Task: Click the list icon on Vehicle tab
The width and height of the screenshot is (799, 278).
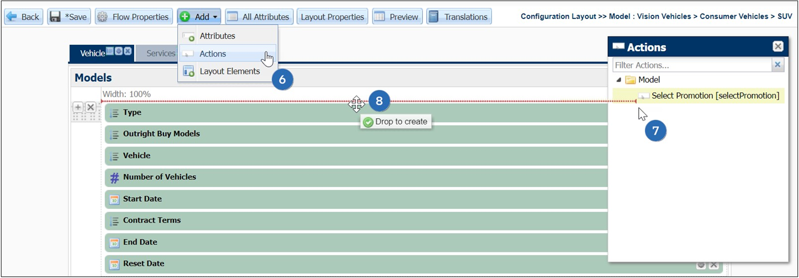Action: (110, 51)
